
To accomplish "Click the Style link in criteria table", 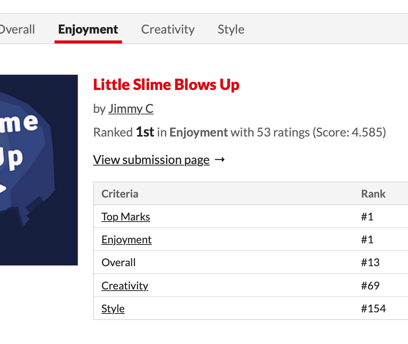I will click(113, 309).
